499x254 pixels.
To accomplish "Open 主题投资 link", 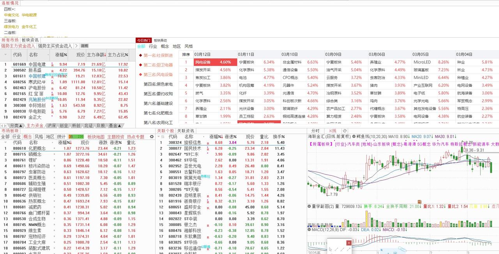I will coord(116,137).
